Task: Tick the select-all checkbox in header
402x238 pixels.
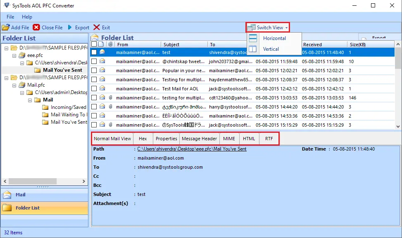Action: [94, 44]
